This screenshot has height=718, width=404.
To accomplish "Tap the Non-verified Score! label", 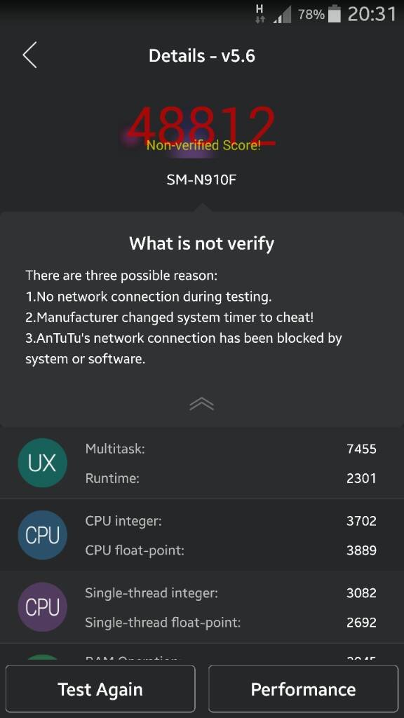I will [203, 146].
